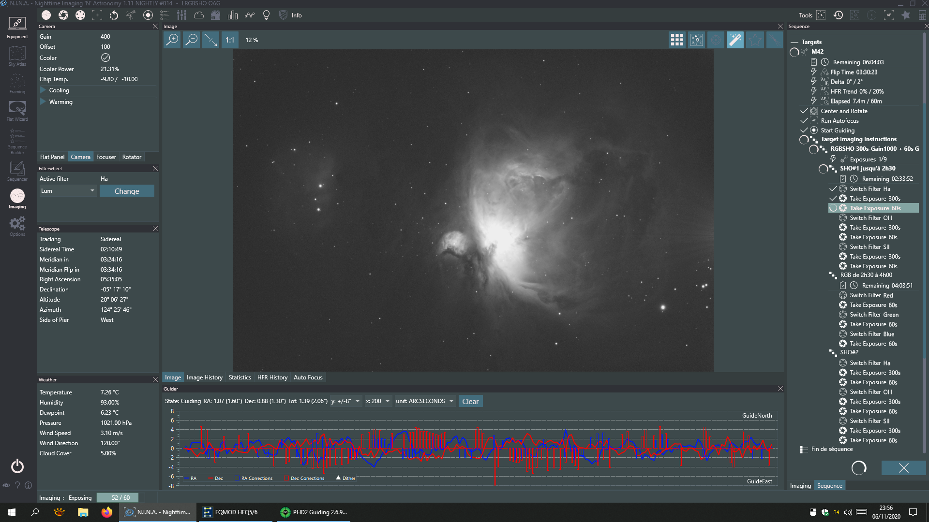
Task: Toggle the auto stretch magic wand
Action: [735, 40]
